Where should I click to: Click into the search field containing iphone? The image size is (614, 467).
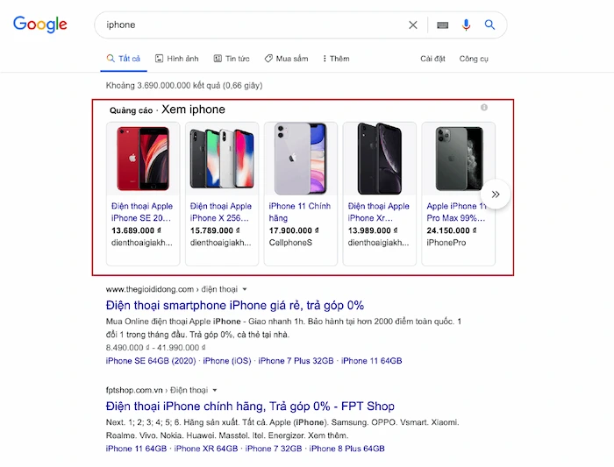(x=246, y=25)
